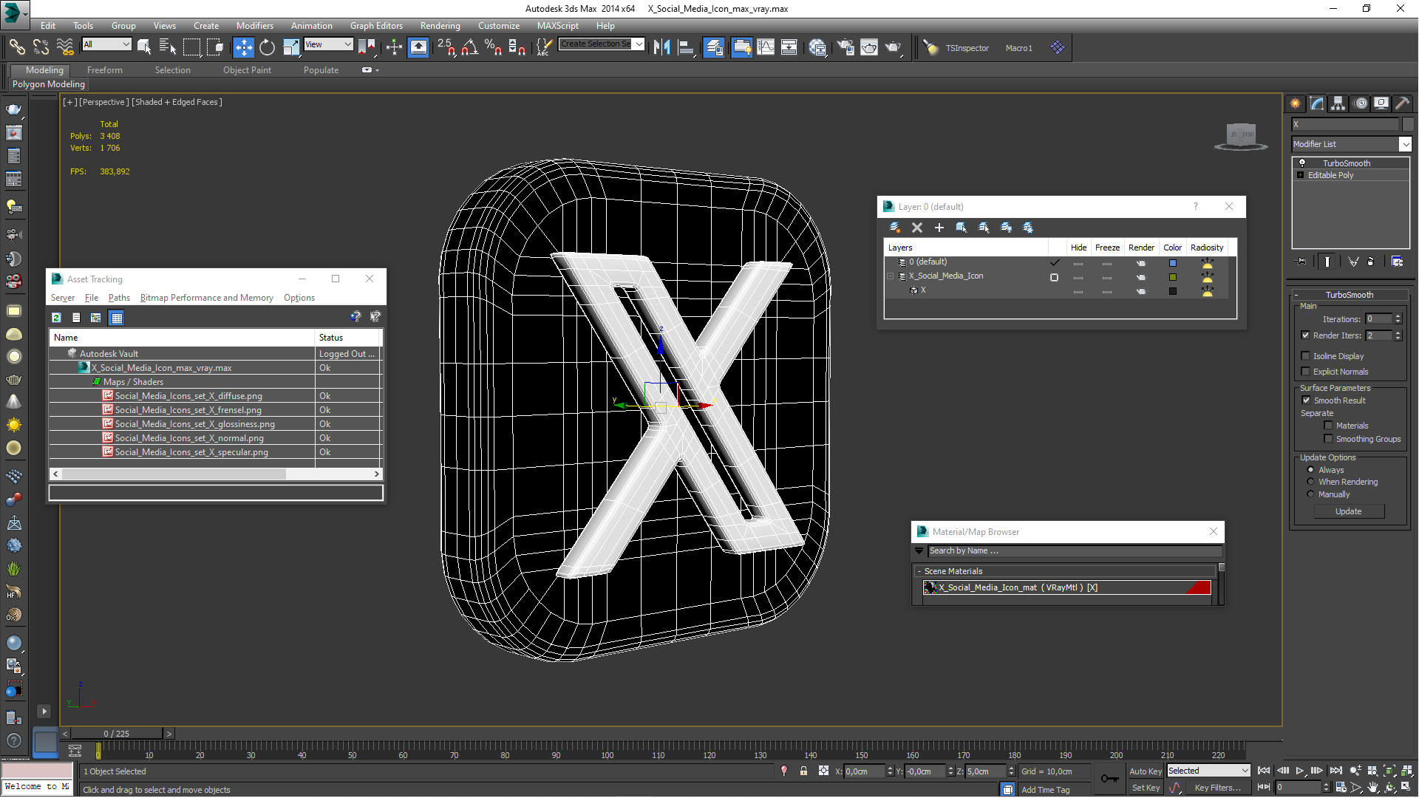Check Separate by Materials checkbox
The width and height of the screenshot is (1419, 798).
click(1328, 425)
